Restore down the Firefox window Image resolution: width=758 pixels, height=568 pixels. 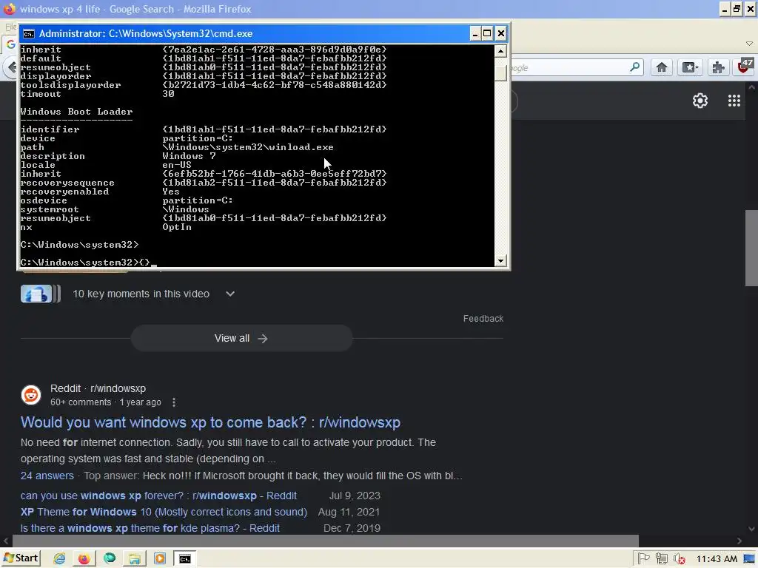point(737,9)
